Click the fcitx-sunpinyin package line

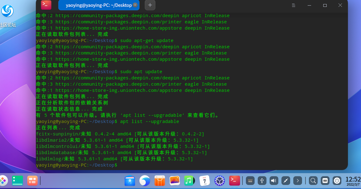pos(120,134)
